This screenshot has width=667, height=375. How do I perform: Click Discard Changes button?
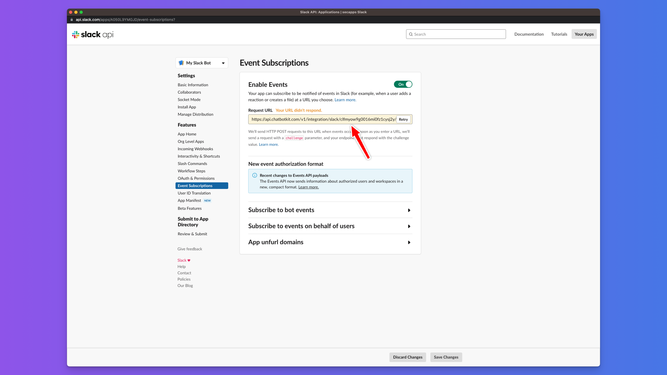[408, 357]
